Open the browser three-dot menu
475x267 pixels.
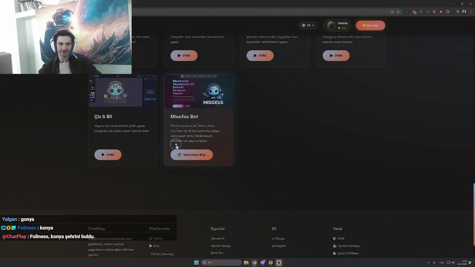click(x=471, y=11)
